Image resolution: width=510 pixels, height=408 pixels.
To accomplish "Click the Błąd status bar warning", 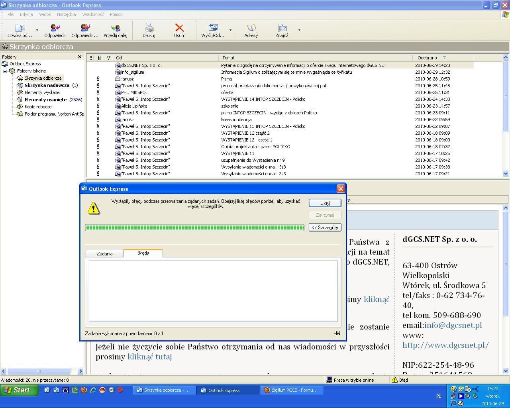I will click(400, 380).
